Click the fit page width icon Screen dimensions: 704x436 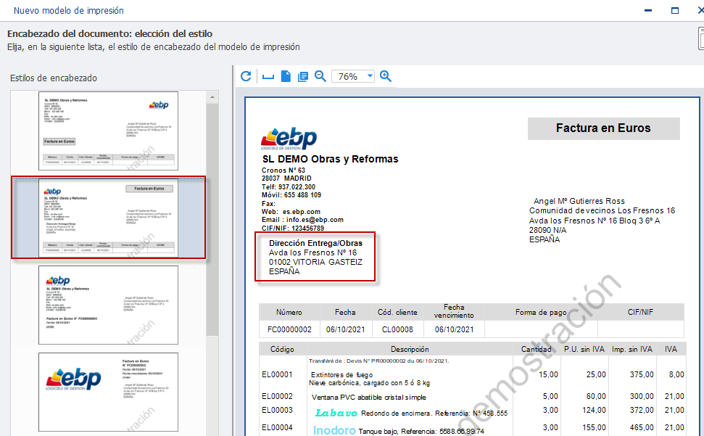[x=268, y=77]
